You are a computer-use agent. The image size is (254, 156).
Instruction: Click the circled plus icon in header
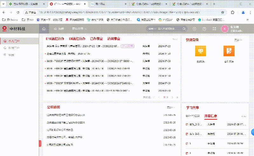point(194,29)
